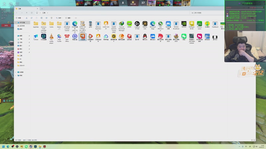Select the WPS Office shortcut
The height and width of the screenshot is (149, 266).
click(x=67, y=38)
